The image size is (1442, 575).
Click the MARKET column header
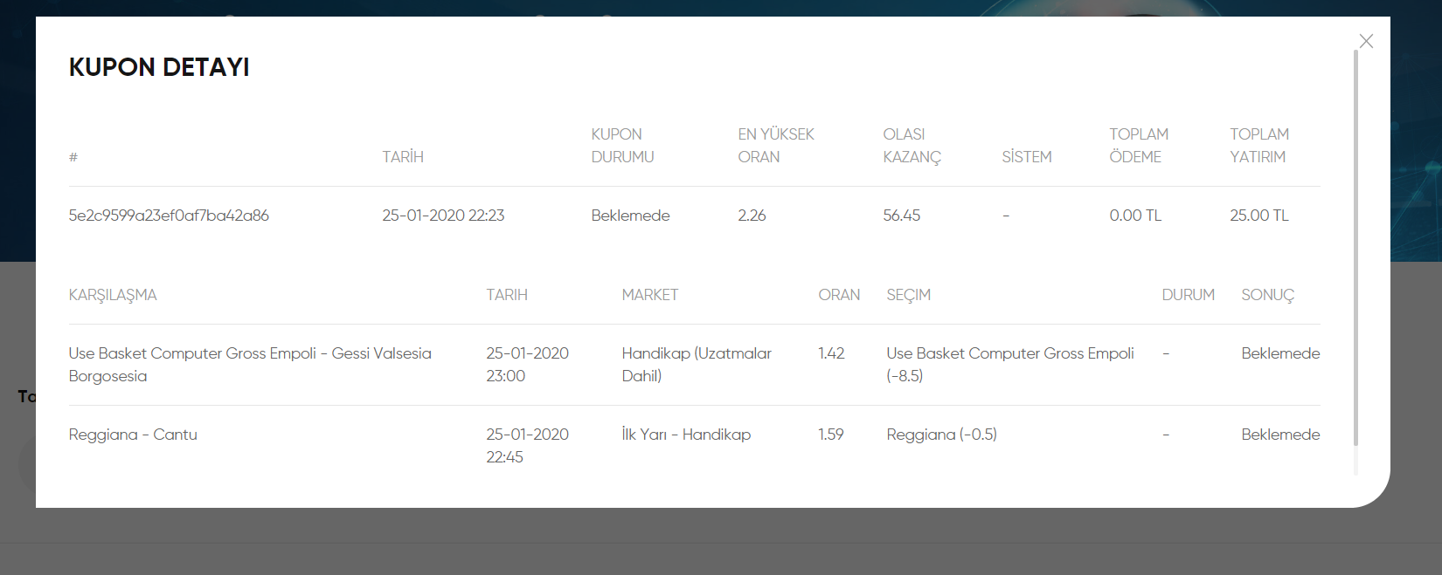649,295
